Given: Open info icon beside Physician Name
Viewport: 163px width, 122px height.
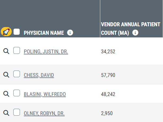Looking at the screenshot, I should tap(70, 33).
